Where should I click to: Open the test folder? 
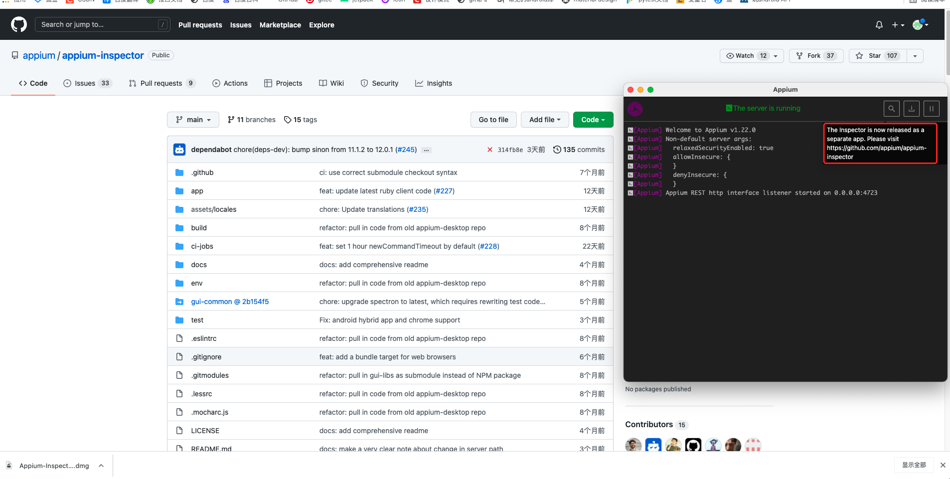click(197, 320)
